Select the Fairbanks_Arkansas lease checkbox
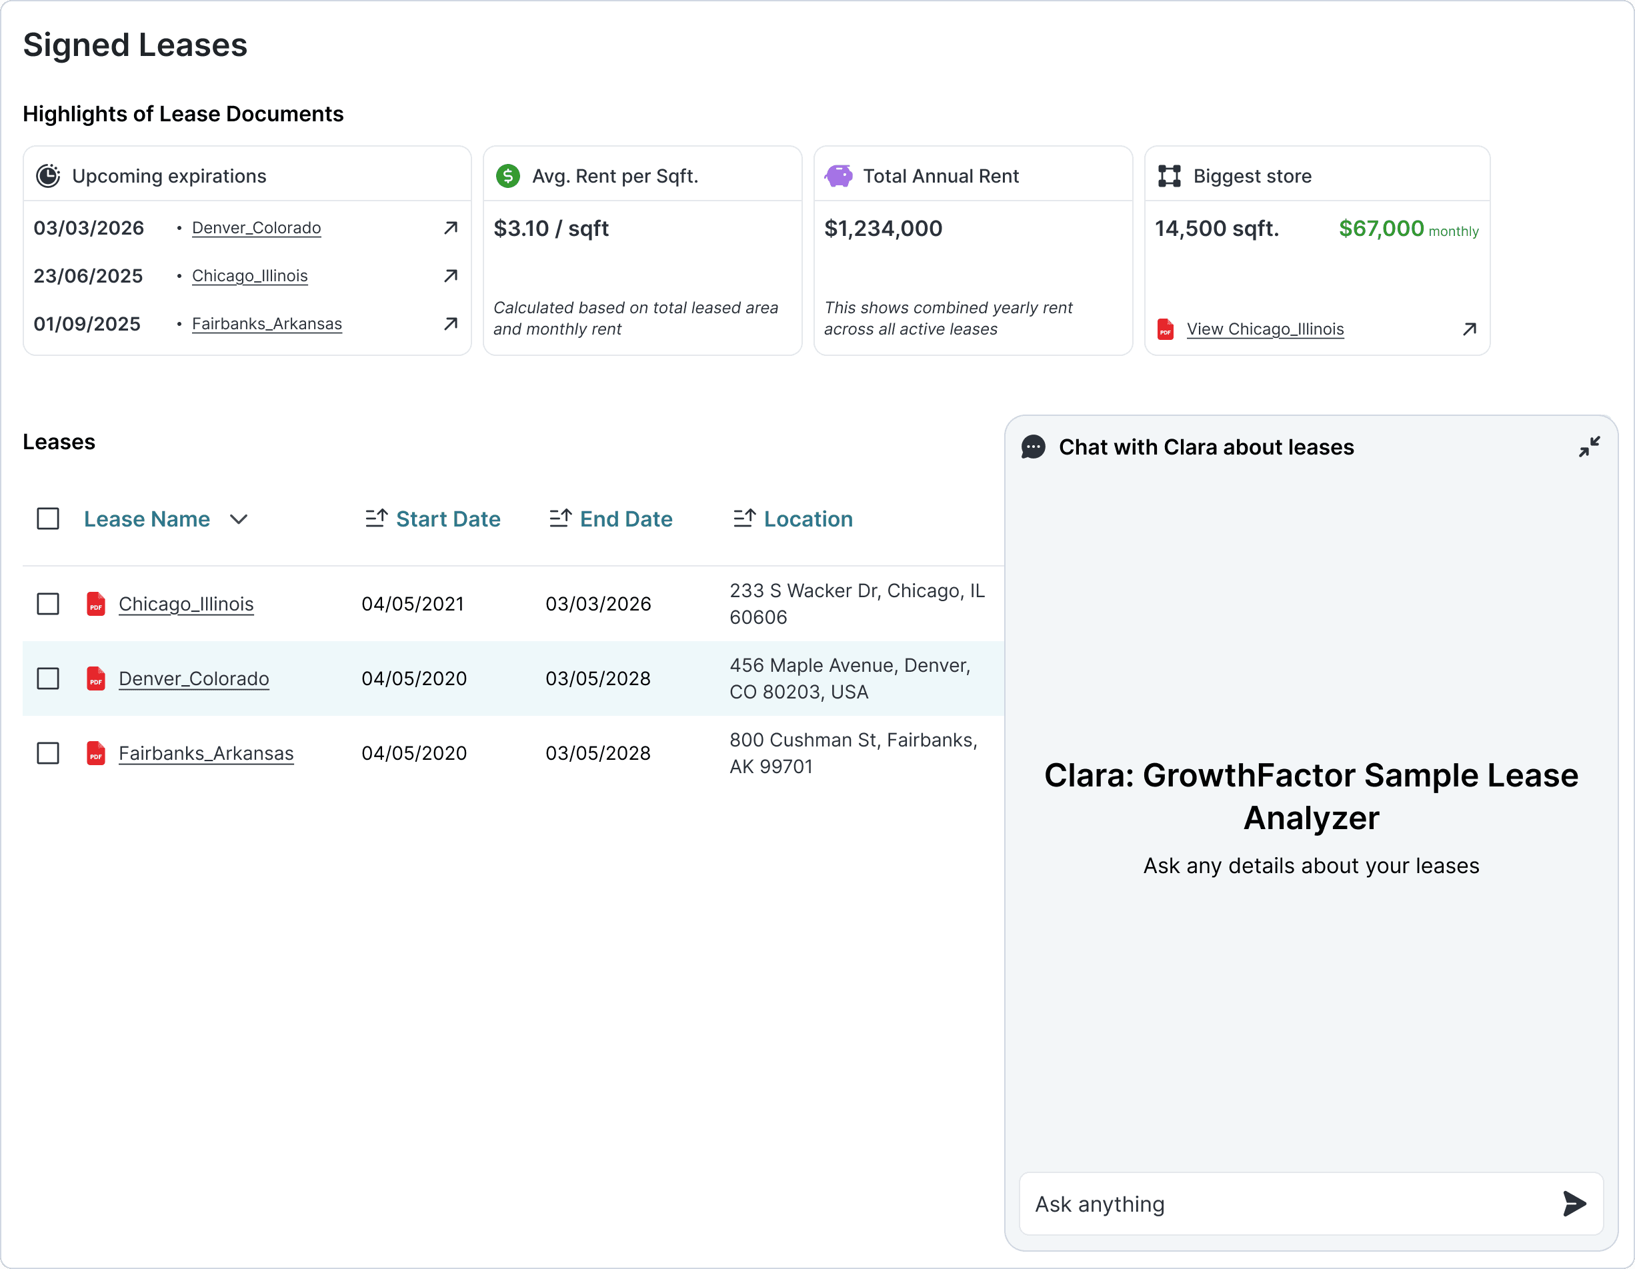This screenshot has width=1635, height=1269. tap(48, 752)
